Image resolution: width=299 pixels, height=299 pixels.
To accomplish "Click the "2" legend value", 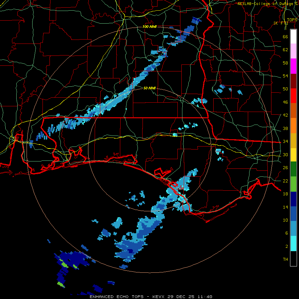I will click(287, 247).
